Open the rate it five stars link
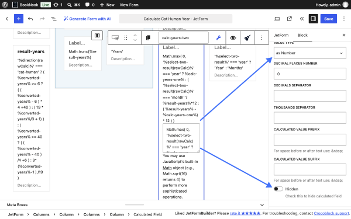 click(245, 213)
